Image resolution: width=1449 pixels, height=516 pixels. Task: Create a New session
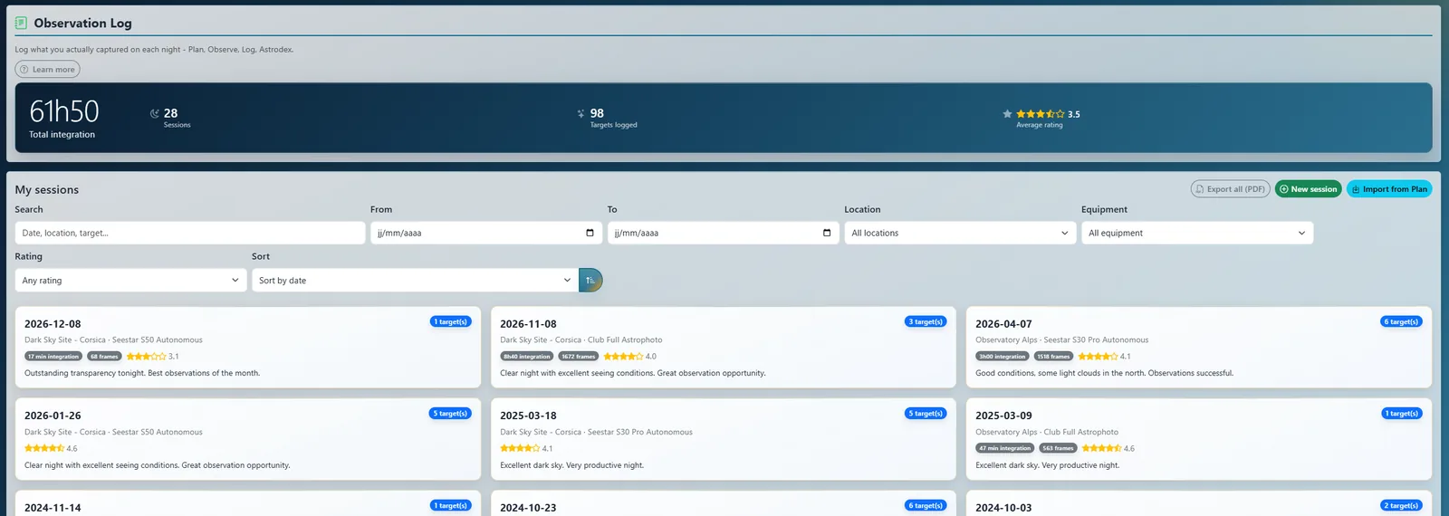click(x=1309, y=189)
